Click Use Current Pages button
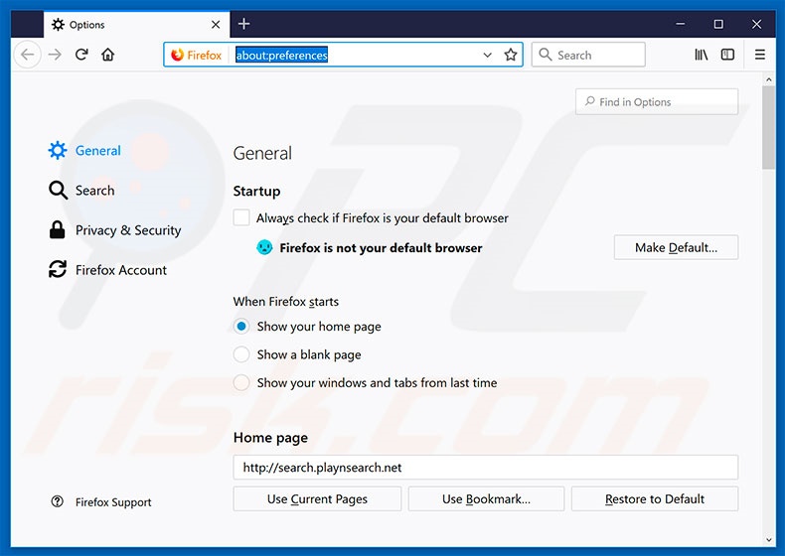This screenshot has width=785, height=556. tap(317, 499)
